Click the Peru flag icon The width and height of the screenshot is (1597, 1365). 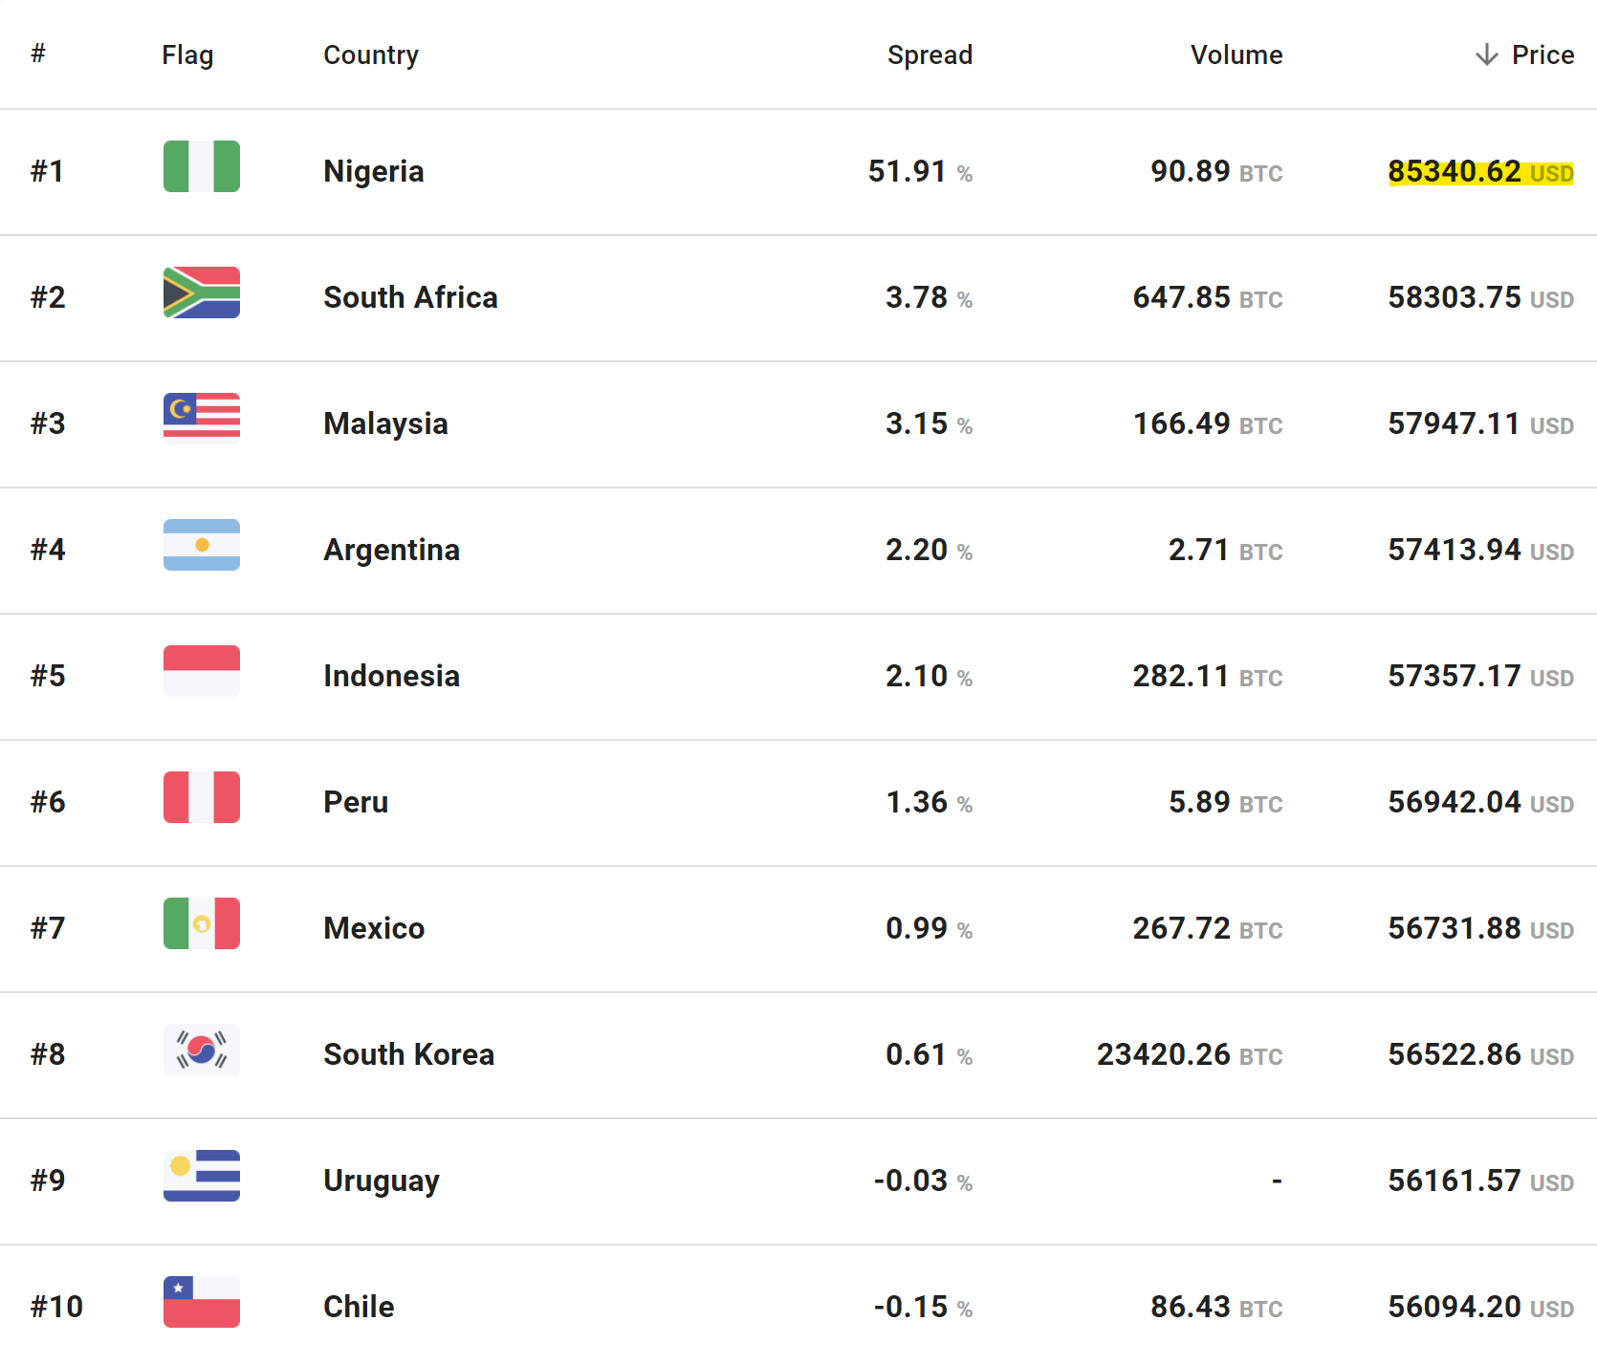pos(201,797)
